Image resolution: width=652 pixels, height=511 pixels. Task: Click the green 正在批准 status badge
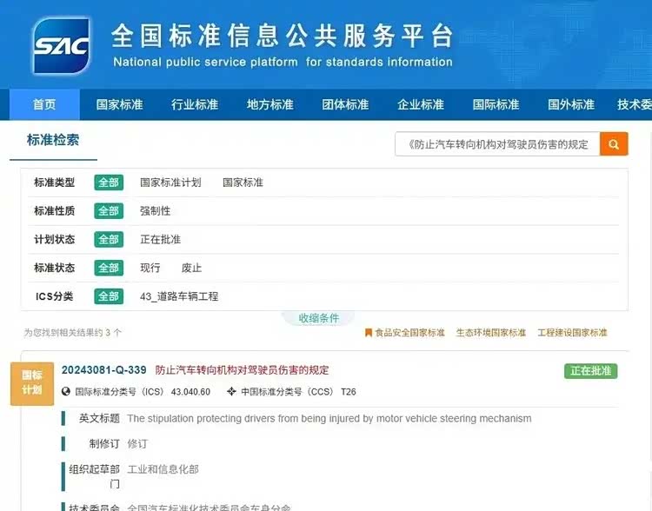click(590, 371)
